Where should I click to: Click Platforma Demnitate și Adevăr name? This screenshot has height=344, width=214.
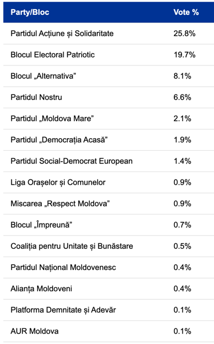[x=64, y=310]
